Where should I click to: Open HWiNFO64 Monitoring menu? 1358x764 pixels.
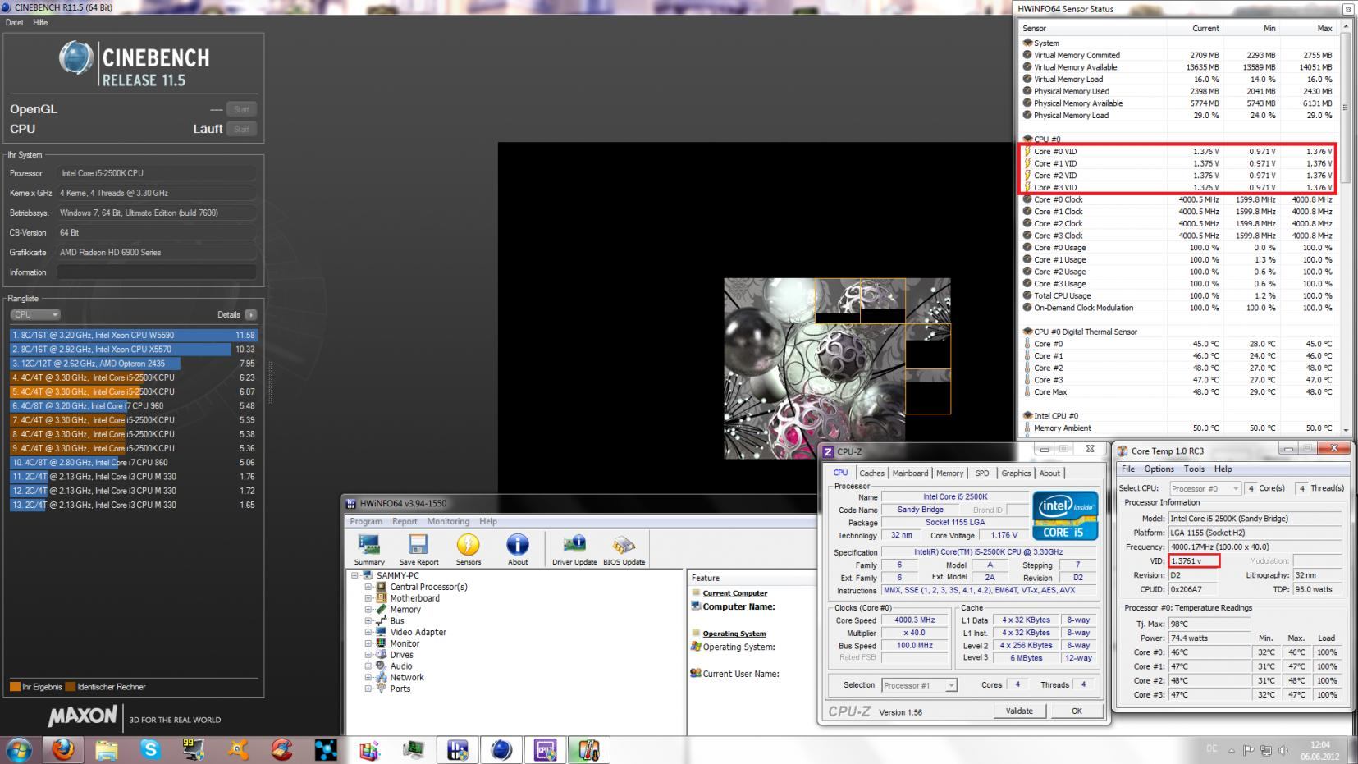pos(448,521)
